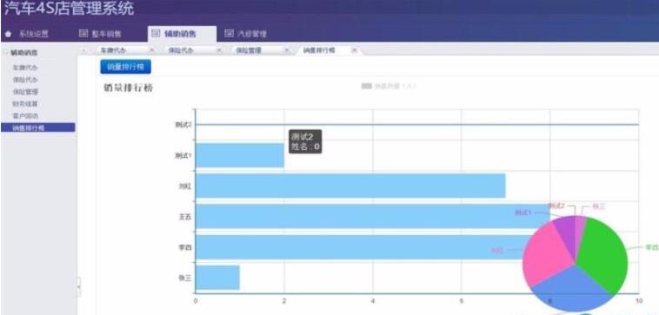This screenshot has width=659, height=315.
Task: Collapse the left sidebar using the edge handle
Action: (x=78, y=286)
